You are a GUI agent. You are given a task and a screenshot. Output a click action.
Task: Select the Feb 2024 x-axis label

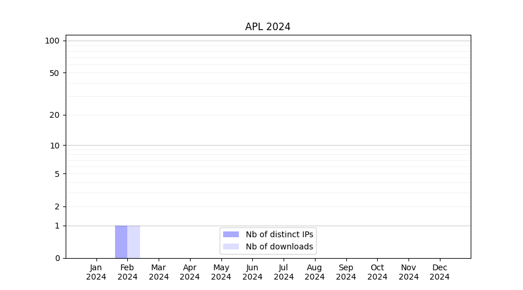click(x=127, y=272)
